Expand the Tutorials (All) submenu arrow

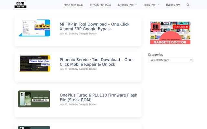pyautogui.click(x=136, y=5)
